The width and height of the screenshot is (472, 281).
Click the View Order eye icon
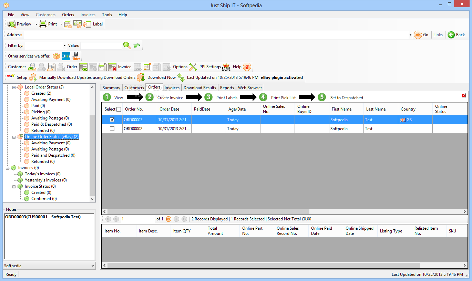[83, 67]
